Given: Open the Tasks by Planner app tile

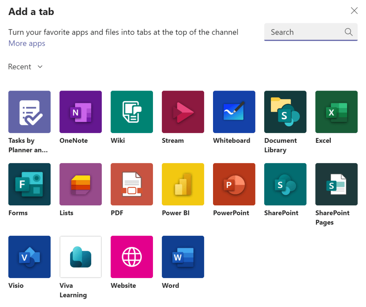Looking at the screenshot, I should (29, 112).
